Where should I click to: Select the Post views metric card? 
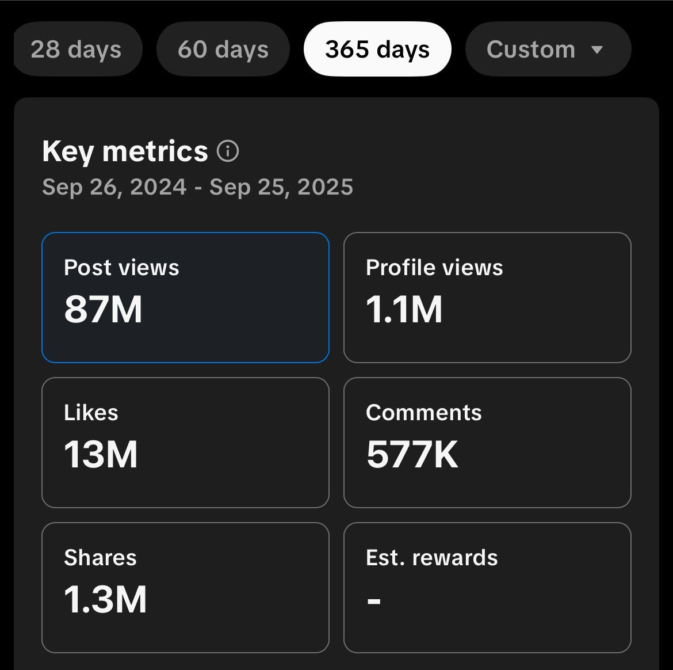pyautogui.click(x=185, y=298)
